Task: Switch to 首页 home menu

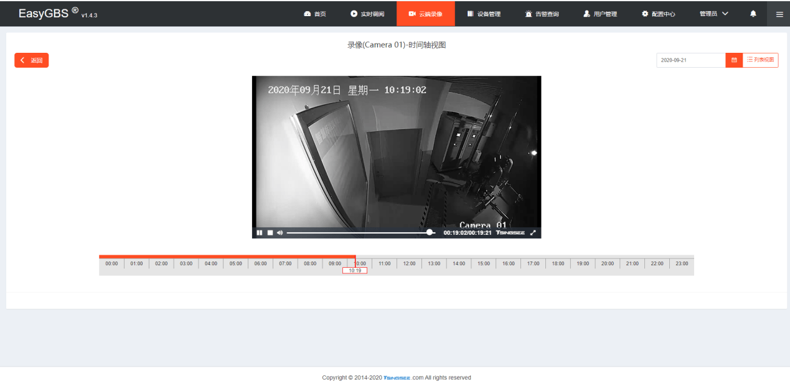Action: 314,13
